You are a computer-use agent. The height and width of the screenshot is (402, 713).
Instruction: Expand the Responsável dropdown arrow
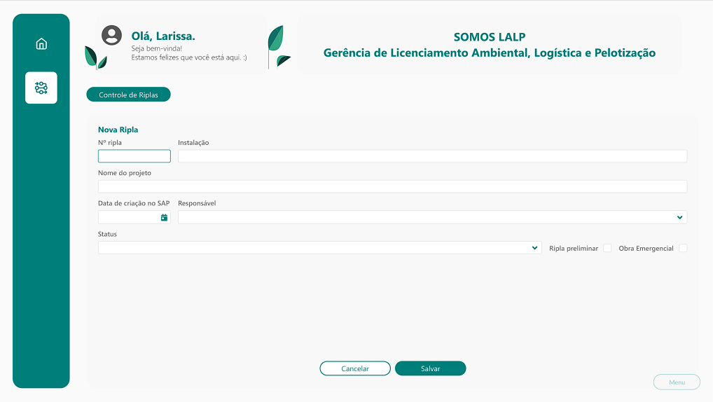679,217
